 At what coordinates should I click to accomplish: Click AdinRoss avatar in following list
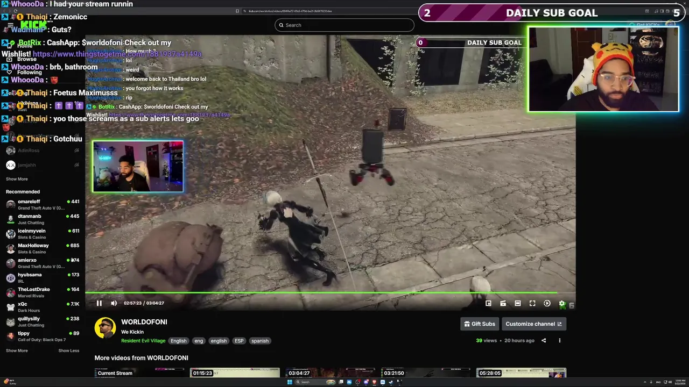click(10, 150)
